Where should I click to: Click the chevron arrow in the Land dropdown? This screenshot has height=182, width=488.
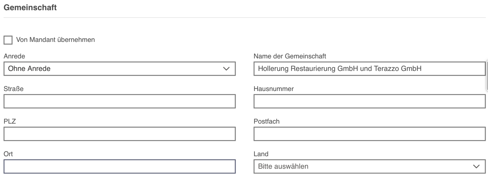[x=477, y=166]
